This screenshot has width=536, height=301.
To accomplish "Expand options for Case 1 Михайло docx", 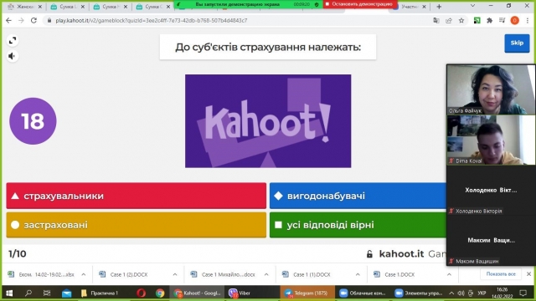I will tap(266, 274).
